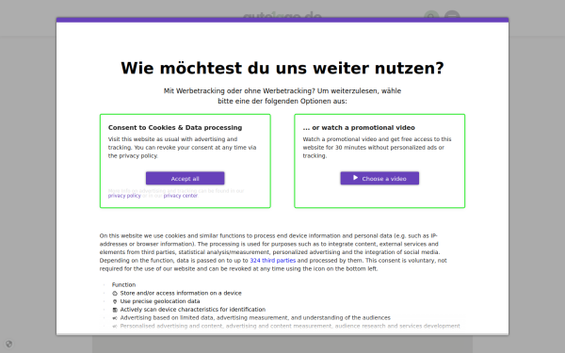Open the hamburger menu icon behind the dialog
565x353 pixels.
click(452, 17)
